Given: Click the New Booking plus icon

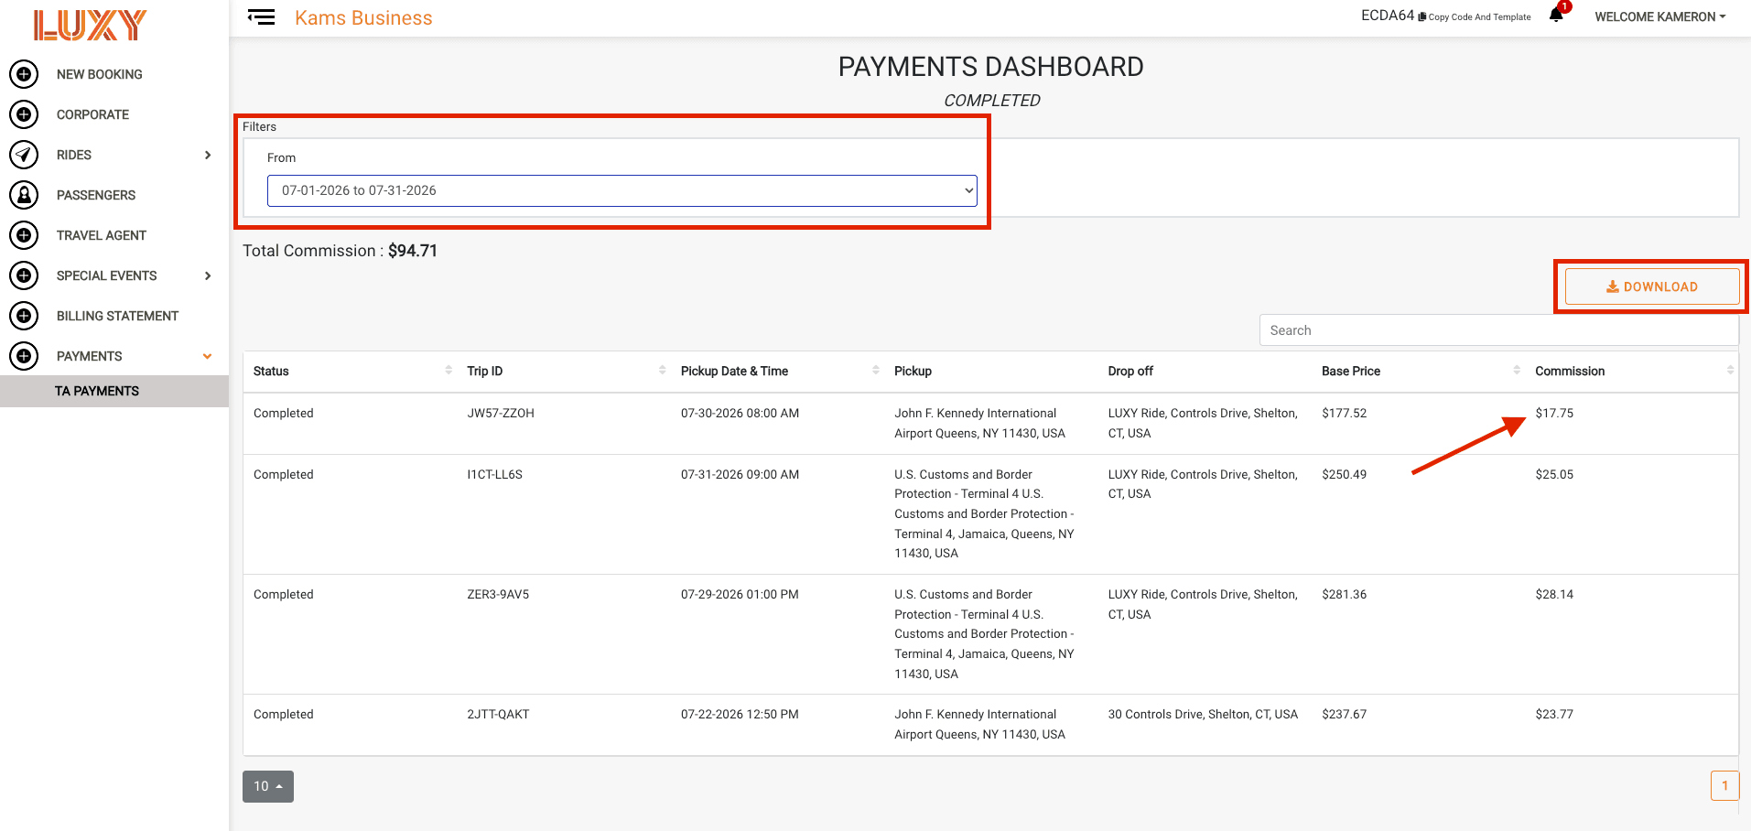Looking at the screenshot, I should pos(24,74).
